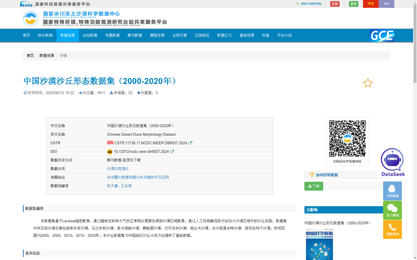Click the customer service phone (客服电话) widget

(393, 229)
